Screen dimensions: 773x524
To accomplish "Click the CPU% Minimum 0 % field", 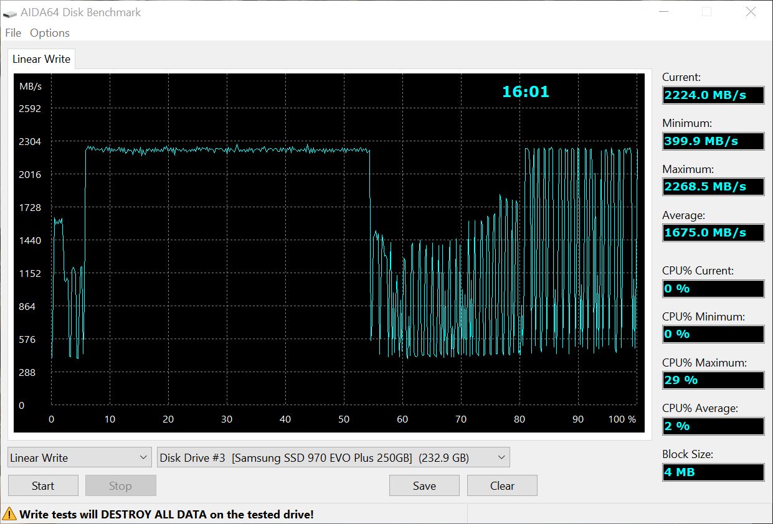I will point(713,334).
